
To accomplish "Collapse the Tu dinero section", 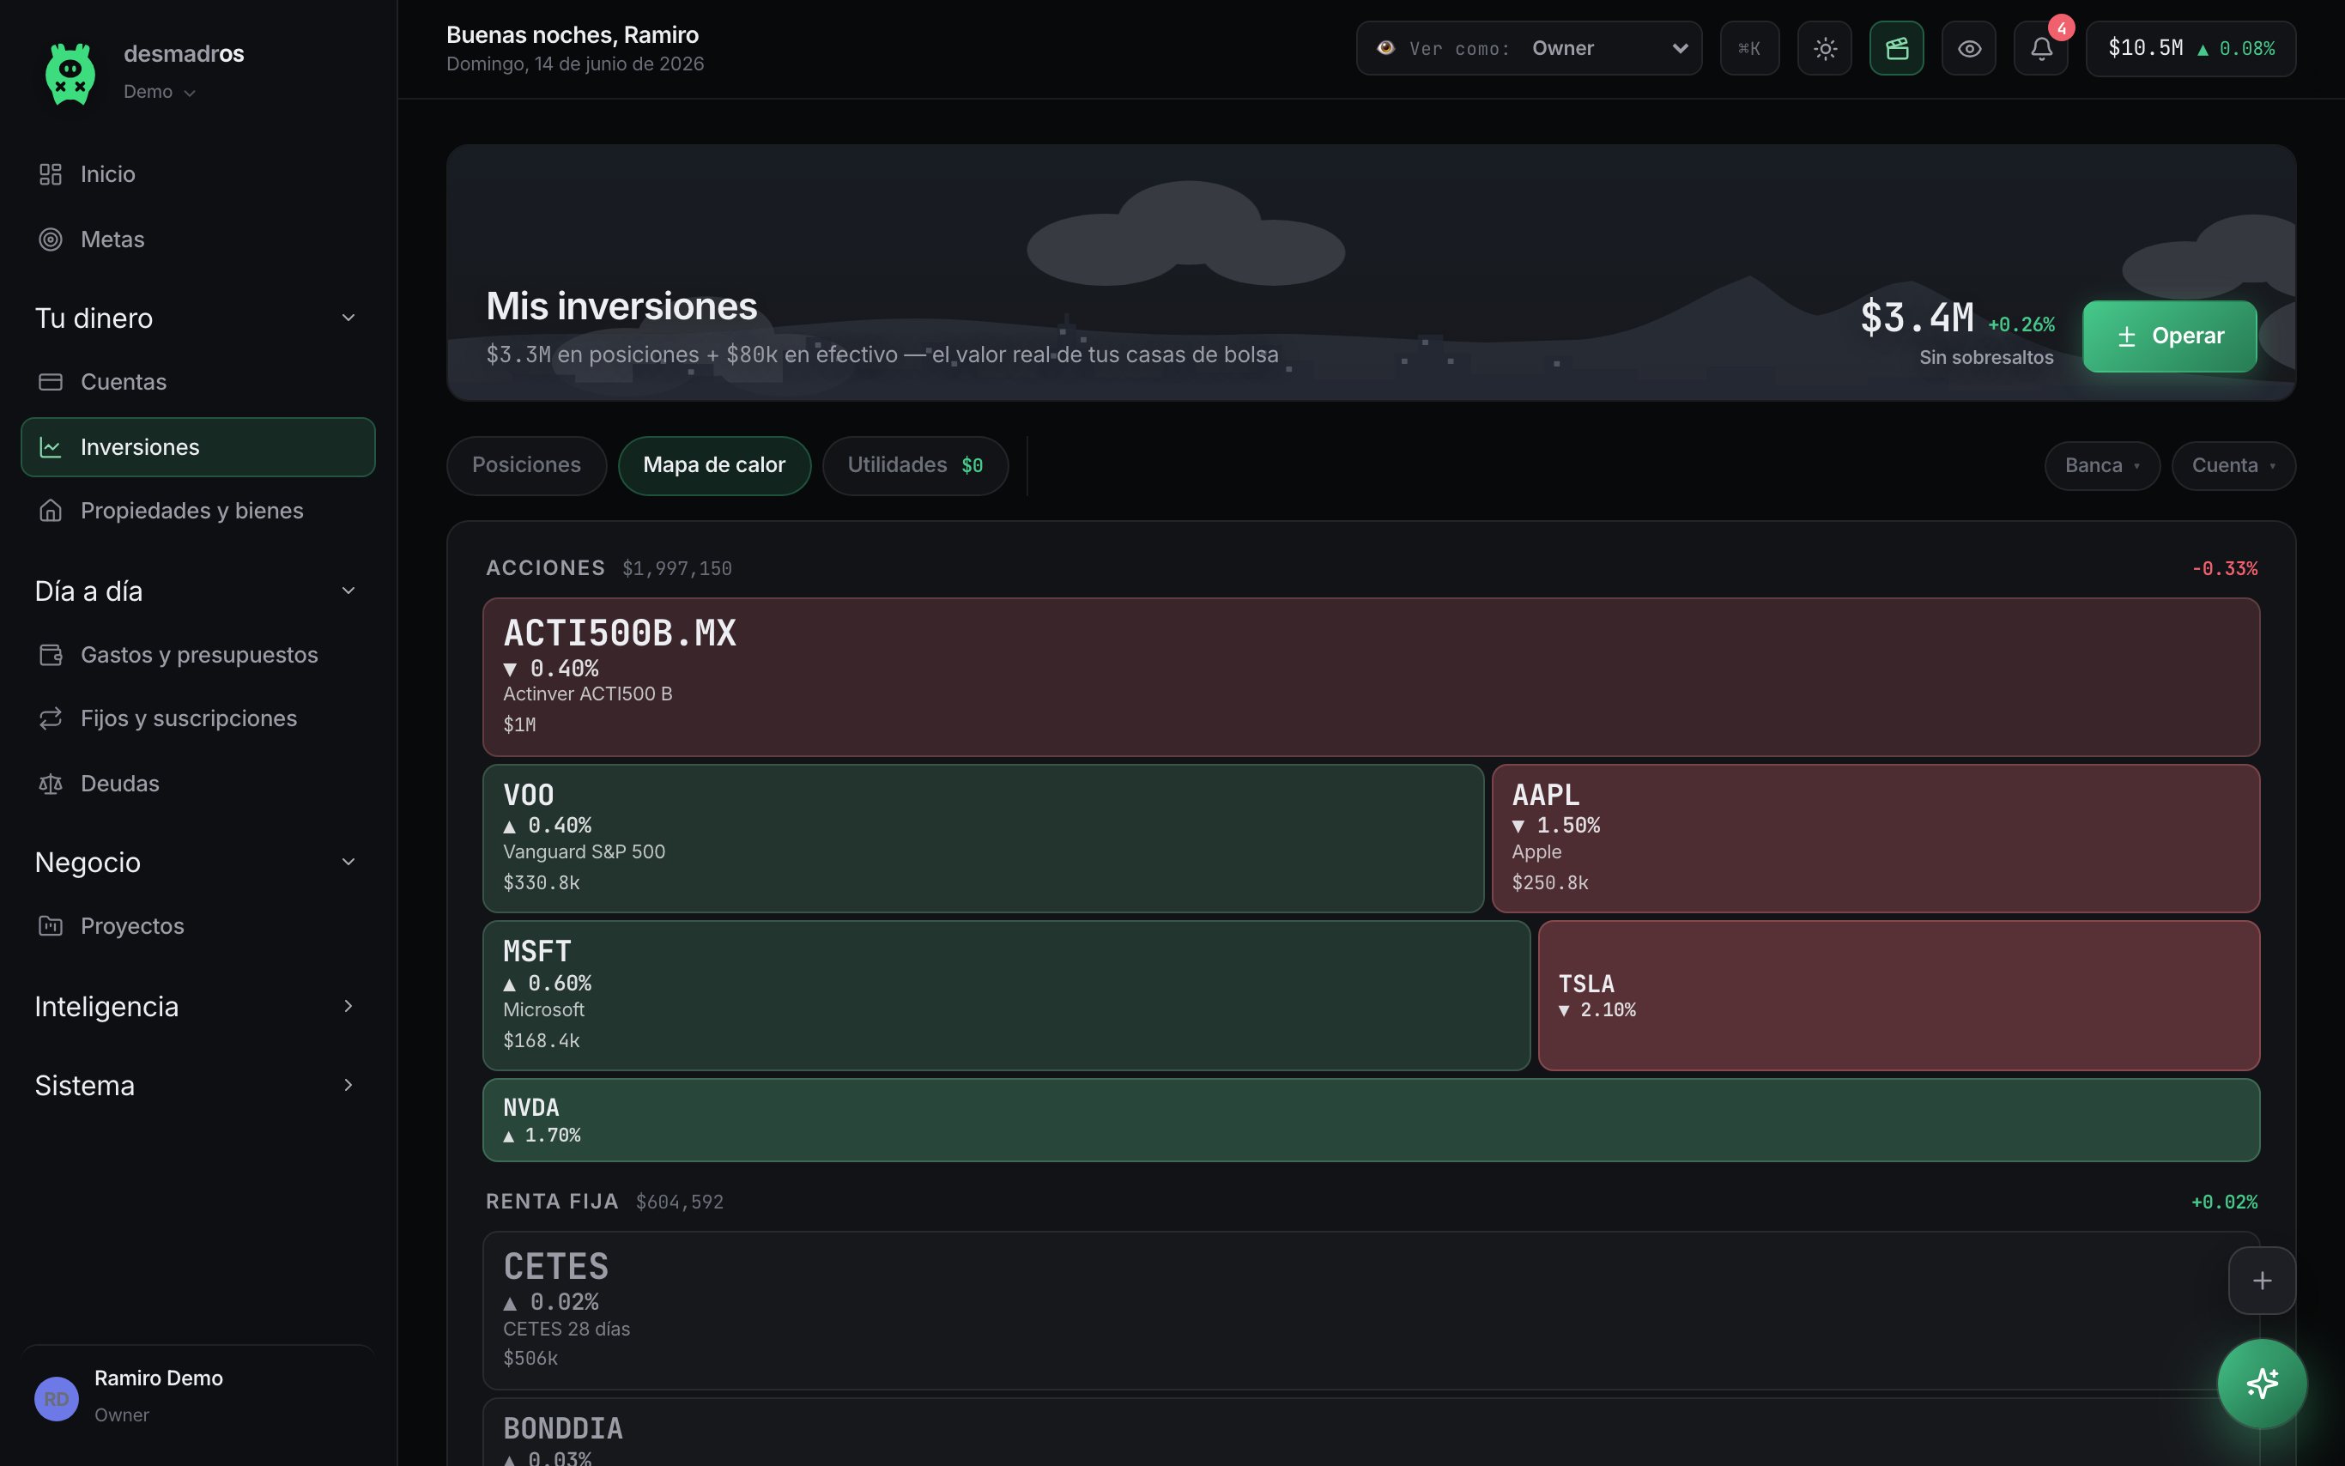I will pyautogui.click(x=197, y=318).
